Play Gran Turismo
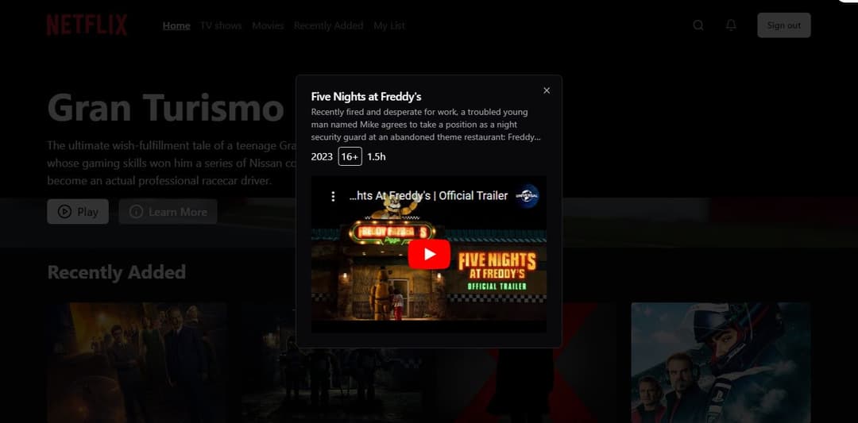 coord(78,211)
